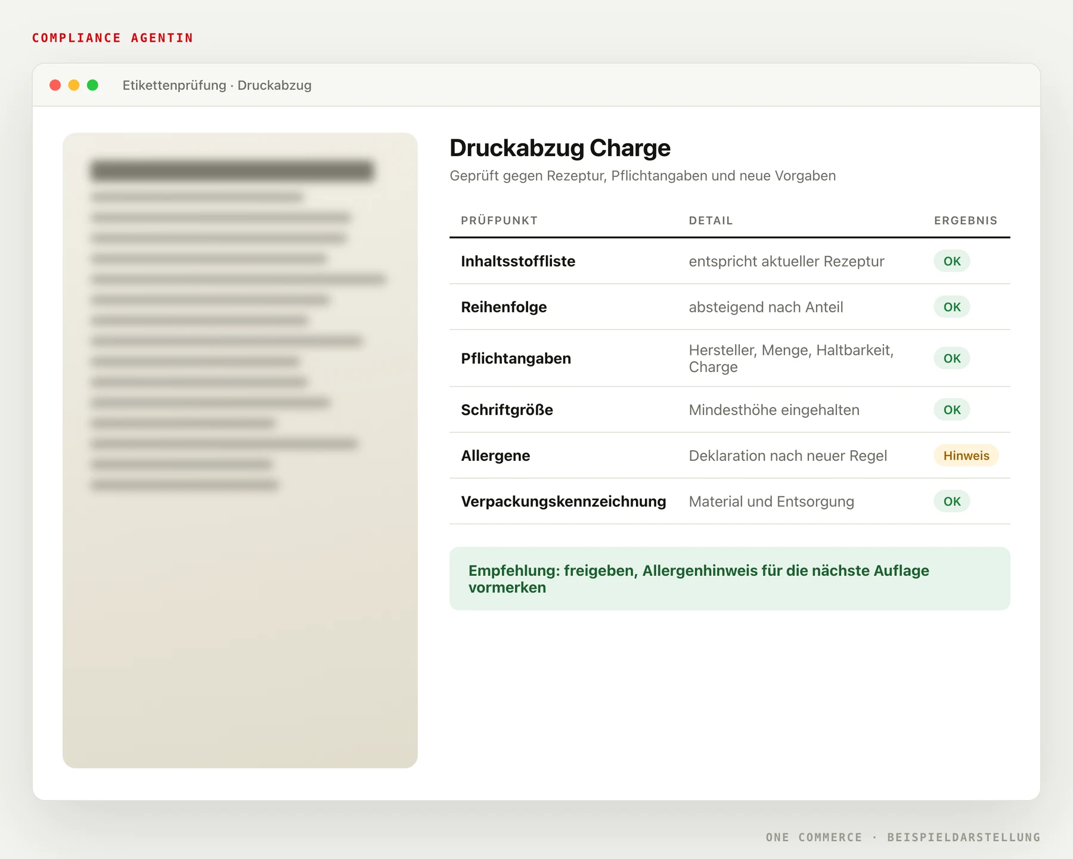Click detail Mindesthöhe eingehalten
The width and height of the screenshot is (1073, 859).
[x=774, y=410]
